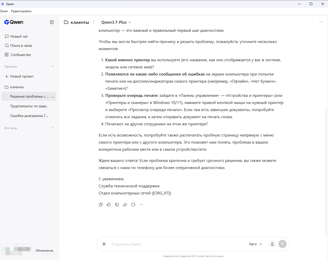Viewport: 328px width, 260px height.
Task: Click the клиенты breadcrumb in header
Action: pyautogui.click(x=80, y=22)
